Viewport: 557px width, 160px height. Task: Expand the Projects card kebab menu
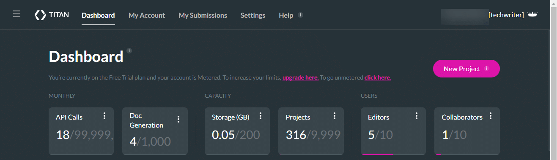(335, 116)
